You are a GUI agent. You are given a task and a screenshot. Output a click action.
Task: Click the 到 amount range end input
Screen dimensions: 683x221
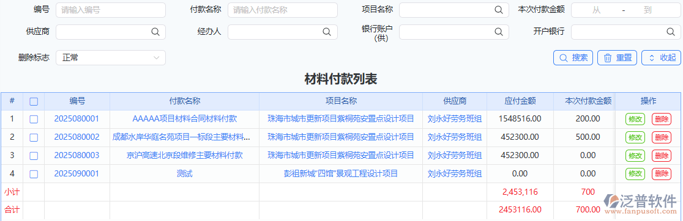point(648,10)
